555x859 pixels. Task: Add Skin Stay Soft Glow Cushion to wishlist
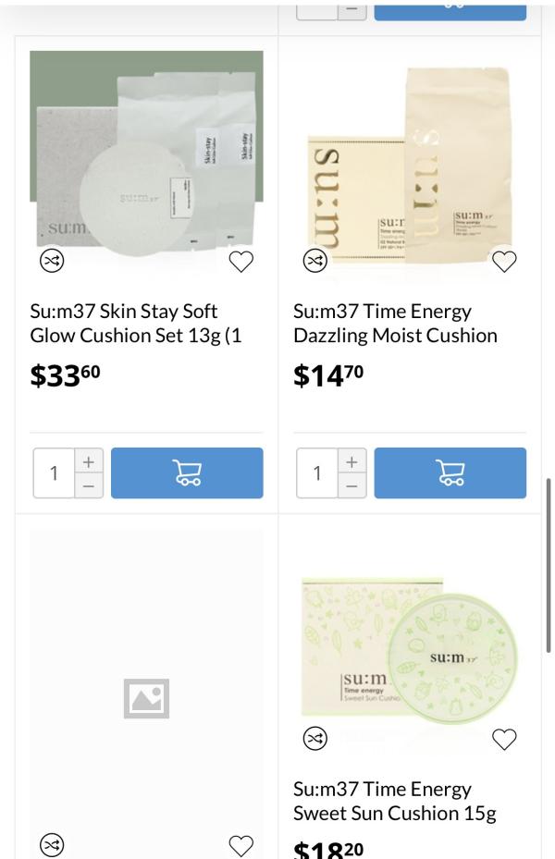click(240, 262)
